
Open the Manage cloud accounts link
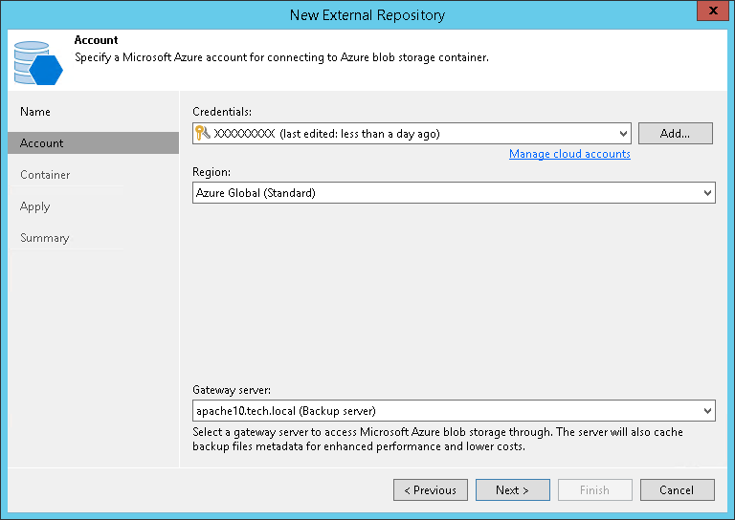(x=569, y=154)
